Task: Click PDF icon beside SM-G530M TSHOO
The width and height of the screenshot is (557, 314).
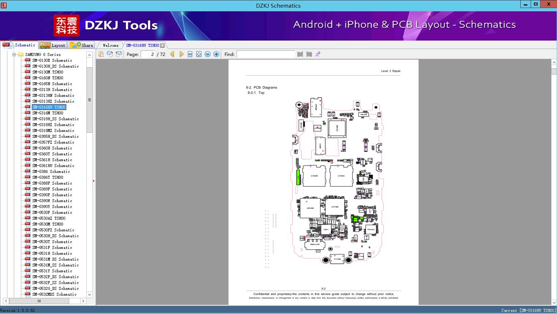Action: pyautogui.click(x=27, y=224)
